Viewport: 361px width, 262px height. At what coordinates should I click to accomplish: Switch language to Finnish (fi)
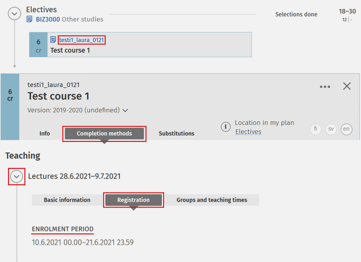(315, 129)
